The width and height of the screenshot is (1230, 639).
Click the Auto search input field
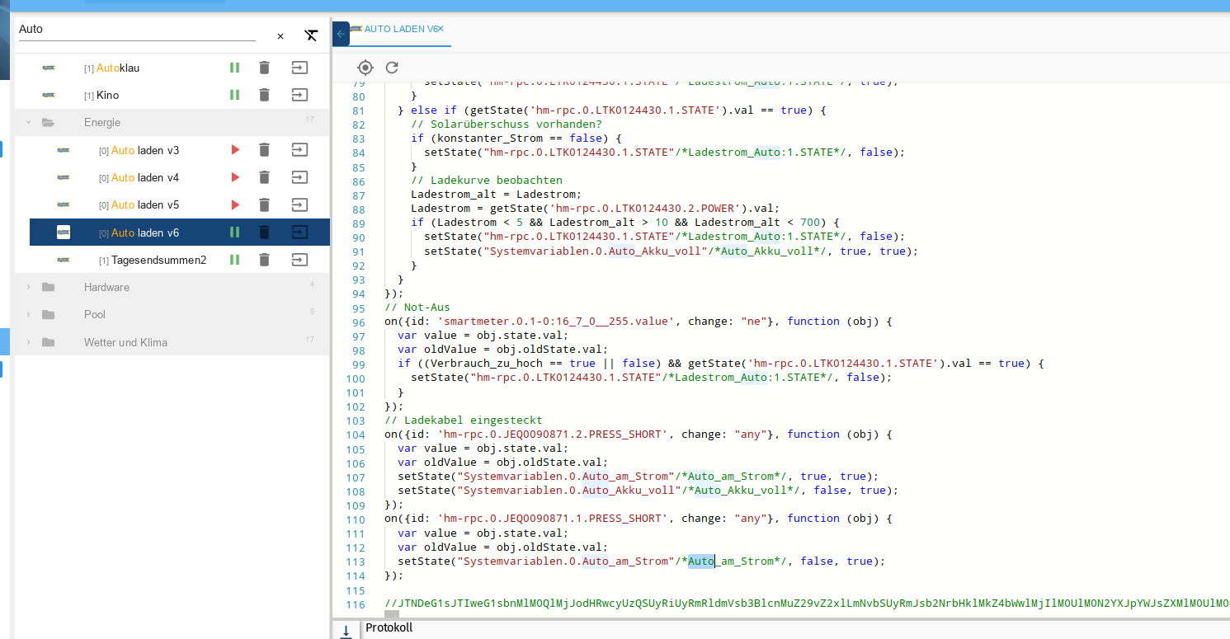[x=137, y=30]
